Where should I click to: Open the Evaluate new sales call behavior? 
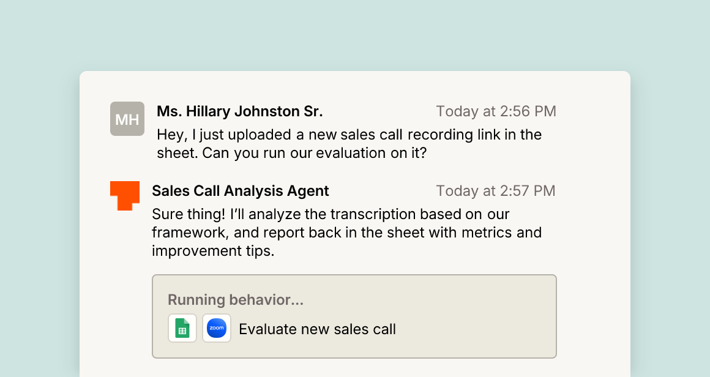(x=317, y=329)
